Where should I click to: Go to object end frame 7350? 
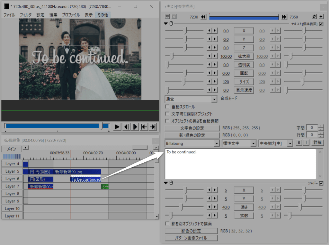coord(284,17)
